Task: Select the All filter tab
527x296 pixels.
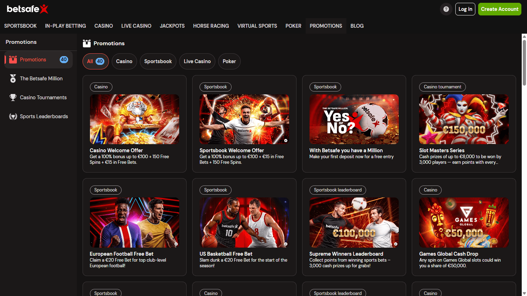Action: [96, 61]
